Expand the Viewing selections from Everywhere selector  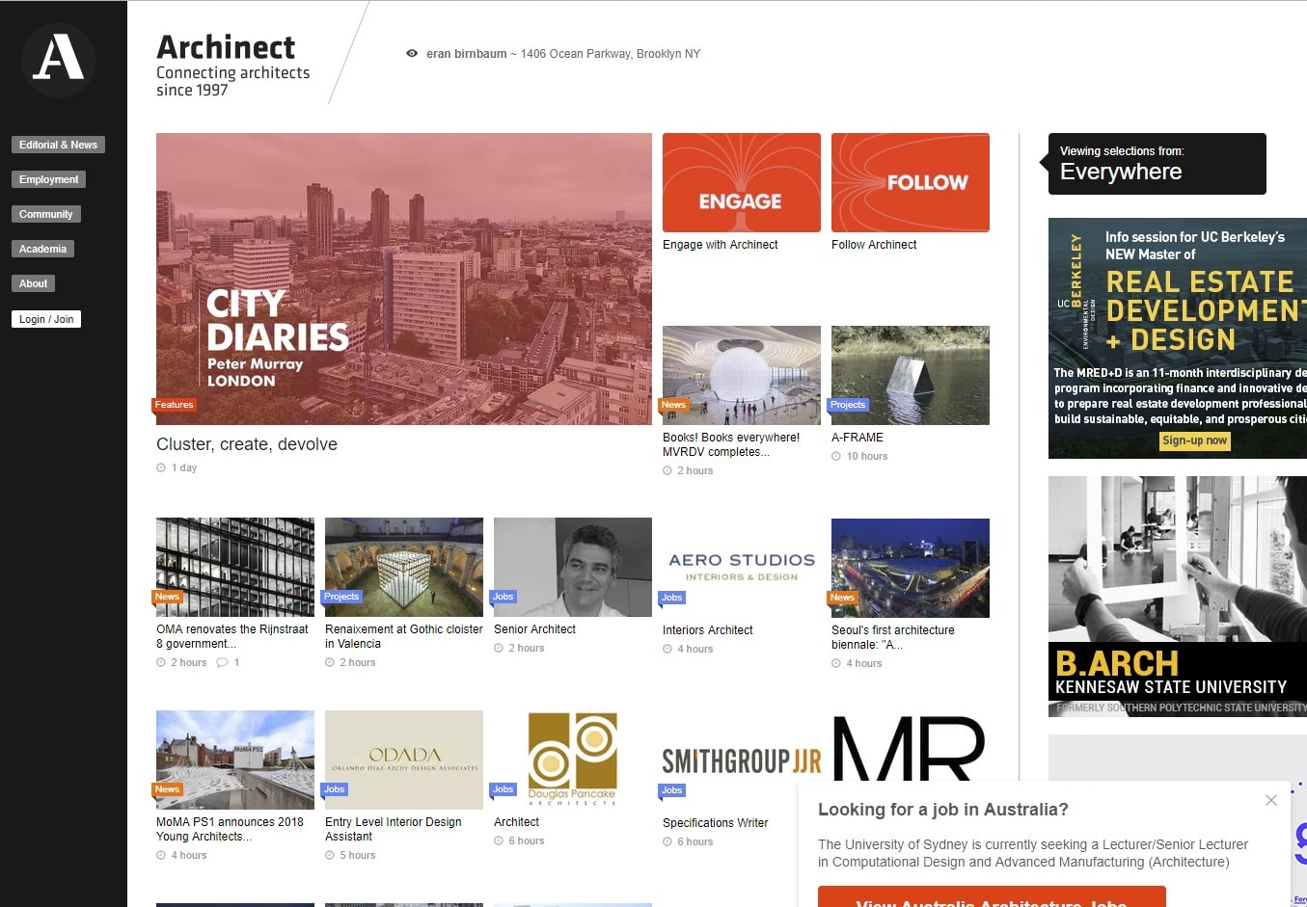point(1157,164)
